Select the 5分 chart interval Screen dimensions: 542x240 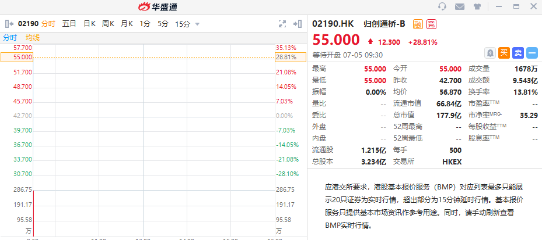[163, 24]
